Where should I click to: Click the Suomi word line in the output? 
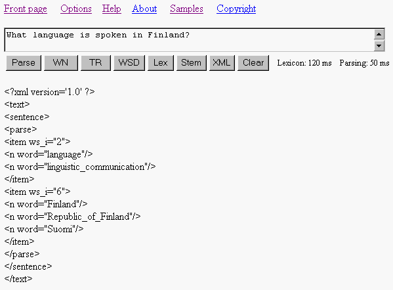coord(44,229)
